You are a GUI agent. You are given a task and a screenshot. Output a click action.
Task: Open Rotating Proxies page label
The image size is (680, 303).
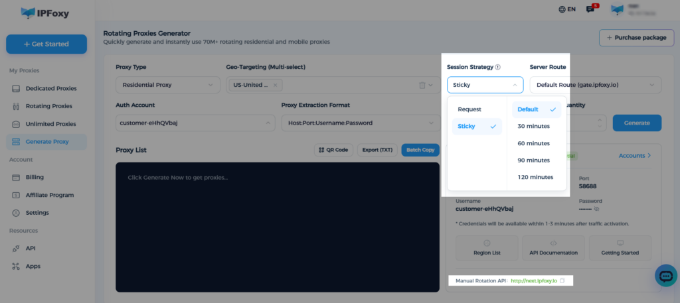pyautogui.click(x=49, y=106)
